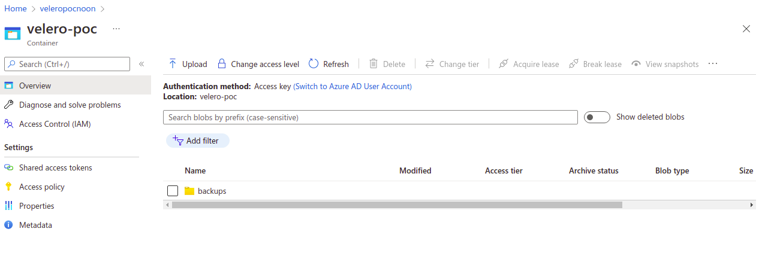The height and width of the screenshot is (265, 762).
Task: Click the View snapshots eye icon
Action: (x=636, y=64)
